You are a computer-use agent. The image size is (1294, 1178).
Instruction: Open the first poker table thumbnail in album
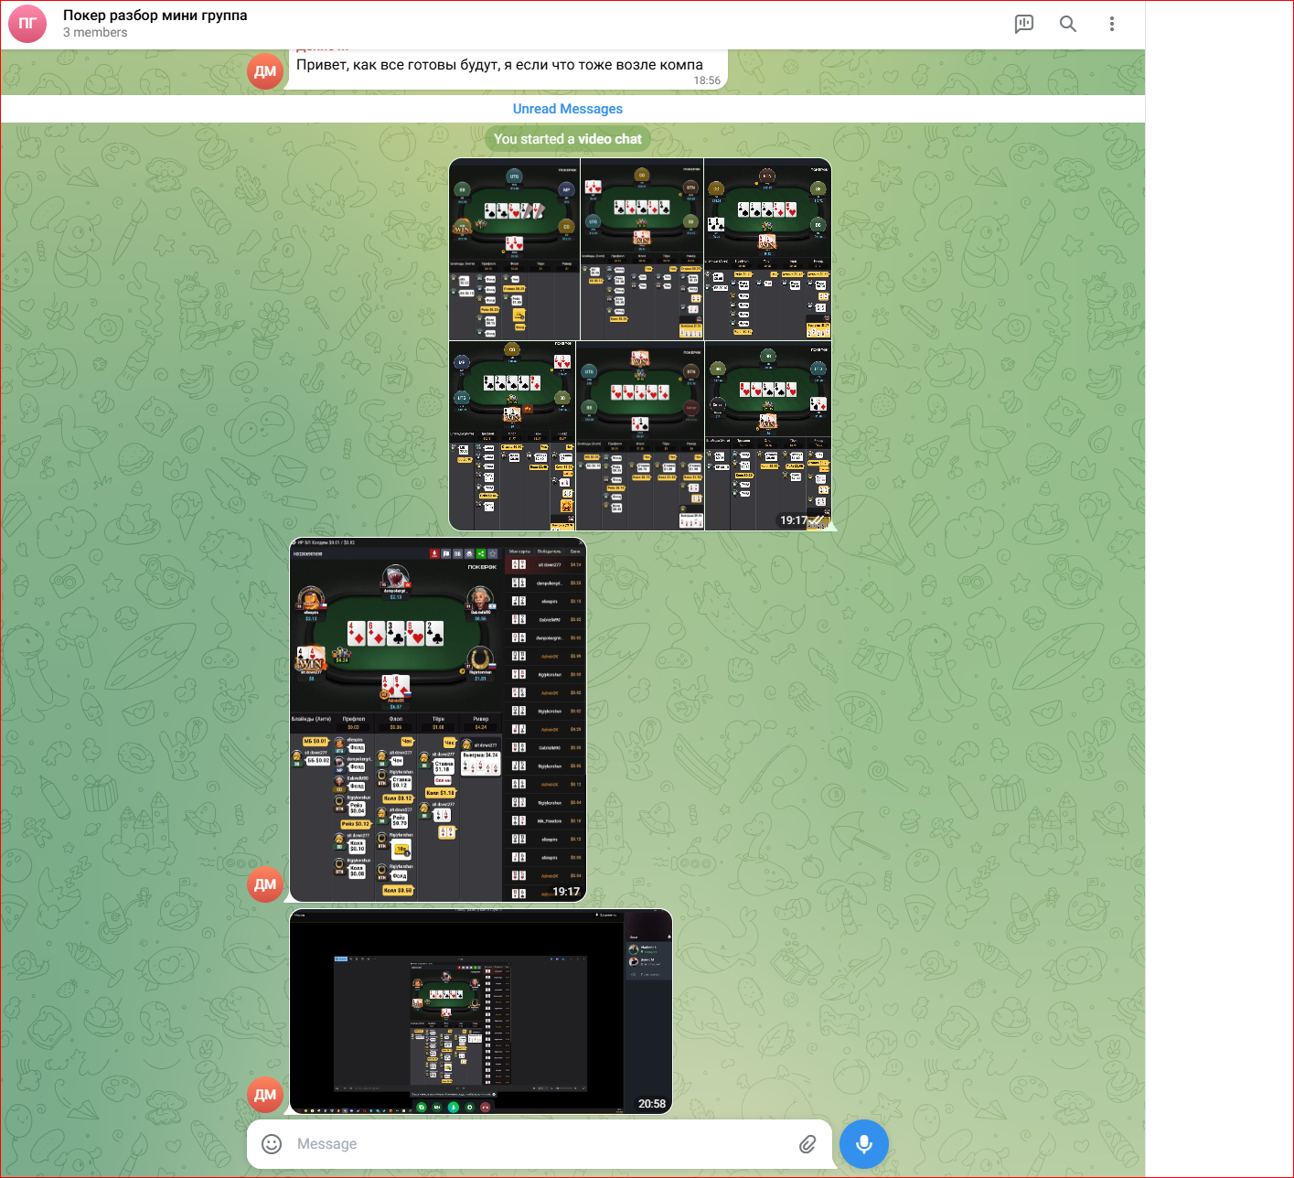[514, 249]
